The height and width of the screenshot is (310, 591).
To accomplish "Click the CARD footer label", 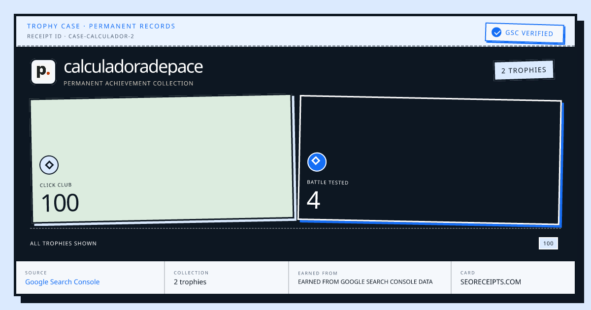I will pos(467,273).
